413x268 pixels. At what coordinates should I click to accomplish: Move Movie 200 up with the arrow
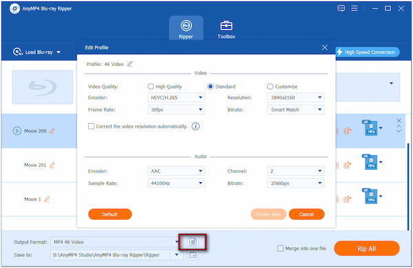pos(399,126)
